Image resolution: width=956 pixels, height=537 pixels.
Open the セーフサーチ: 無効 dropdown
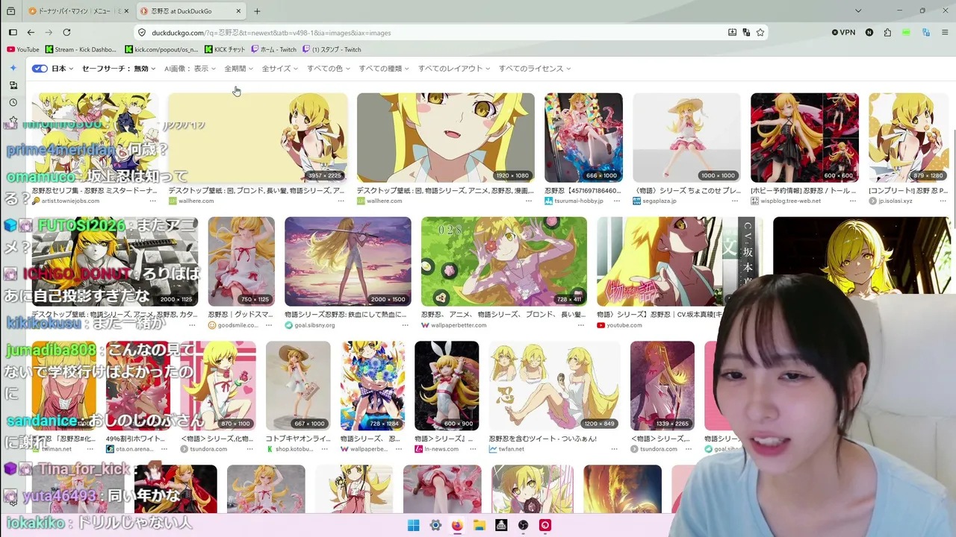tap(119, 69)
